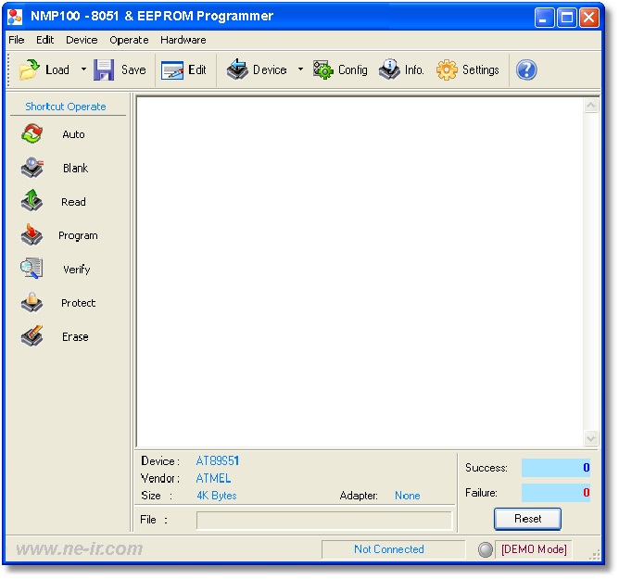Open the Device menu
This screenshot has height=579, width=619.
pos(82,40)
